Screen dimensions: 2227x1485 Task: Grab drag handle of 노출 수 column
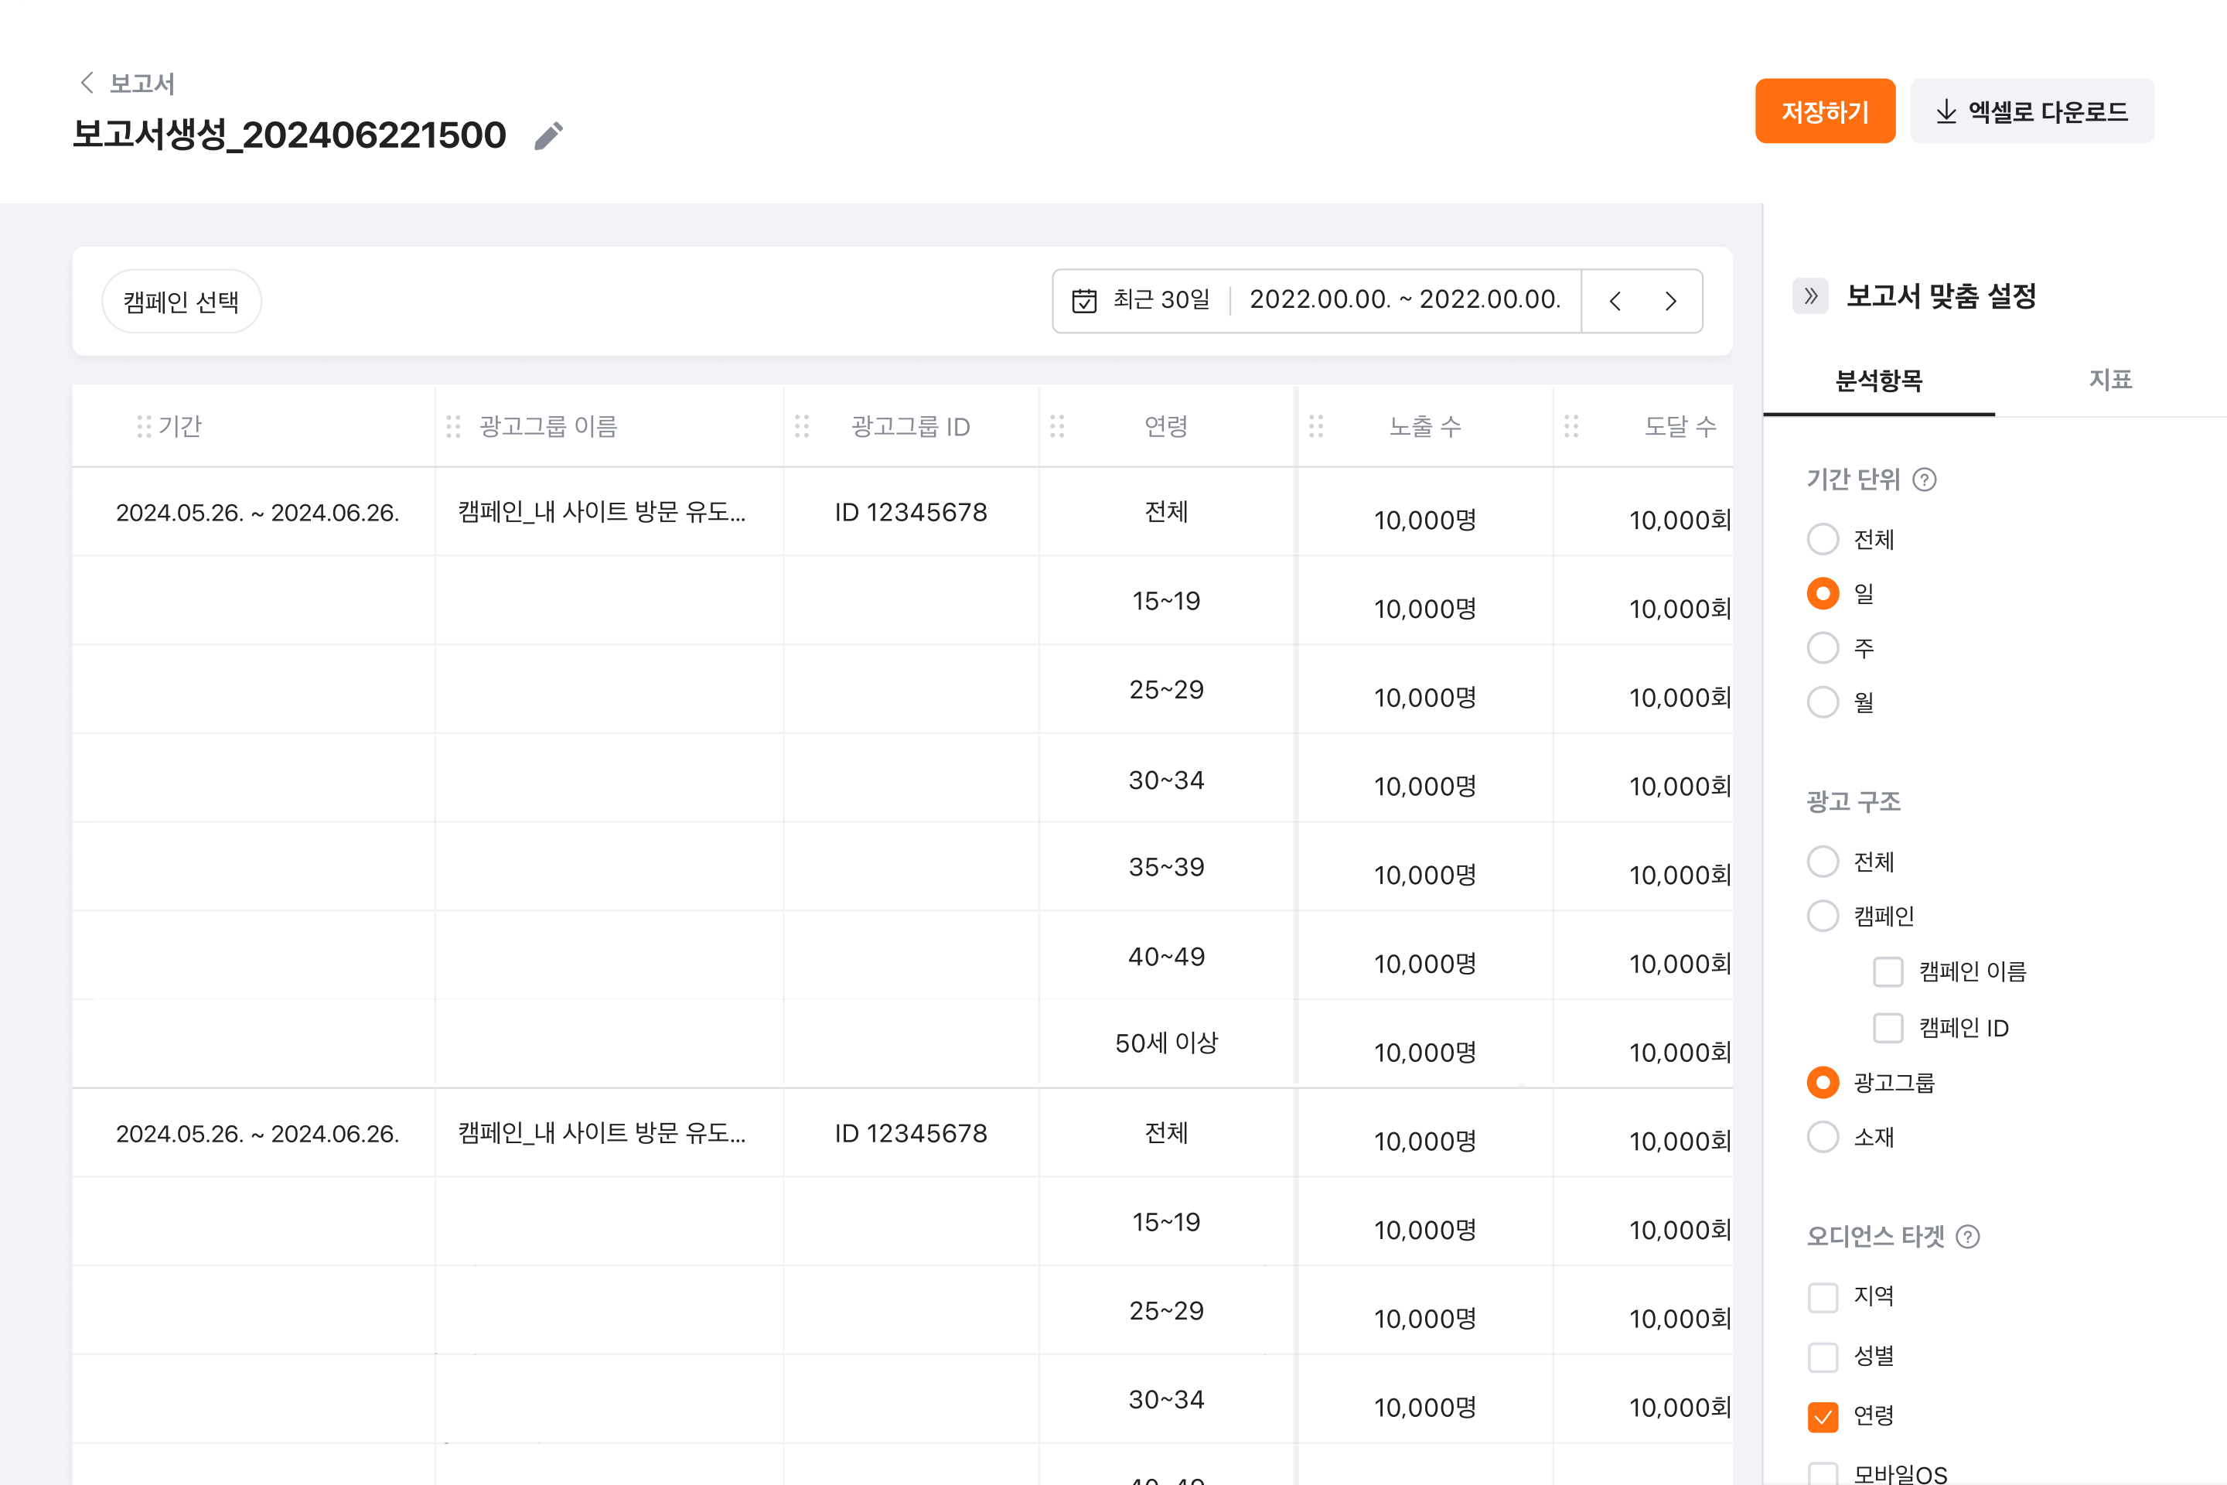click(1316, 427)
